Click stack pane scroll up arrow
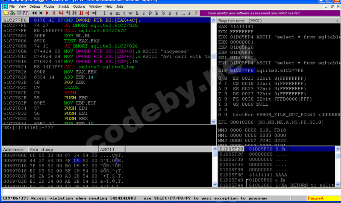The image size is (341, 203). (x=338, y=149)
